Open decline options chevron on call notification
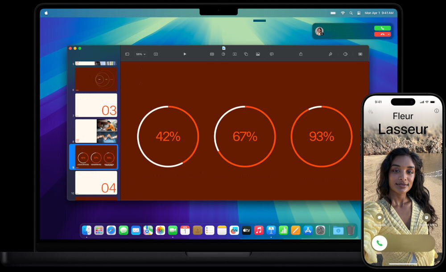 [x=388, y=34]
